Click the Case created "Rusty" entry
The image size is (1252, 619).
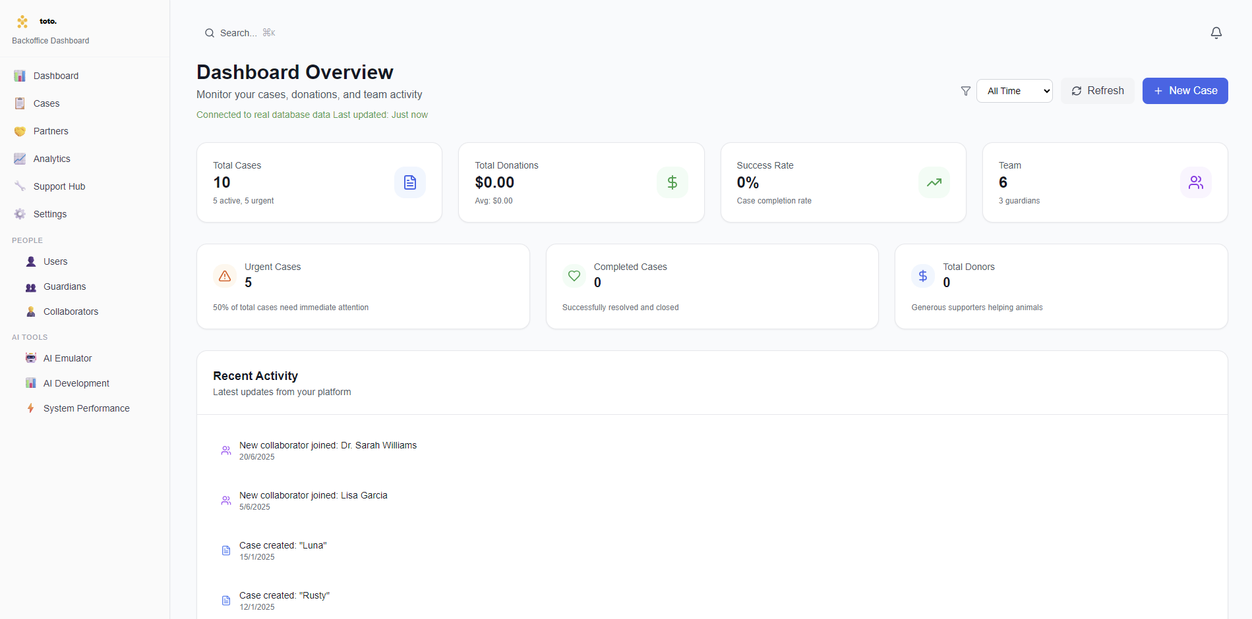click(284, 595)
